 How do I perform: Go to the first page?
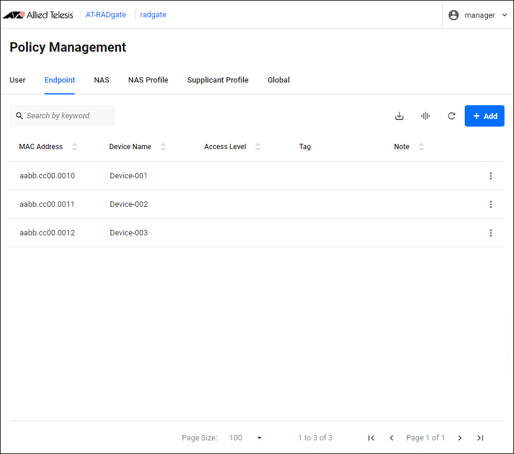pos(371,438)
